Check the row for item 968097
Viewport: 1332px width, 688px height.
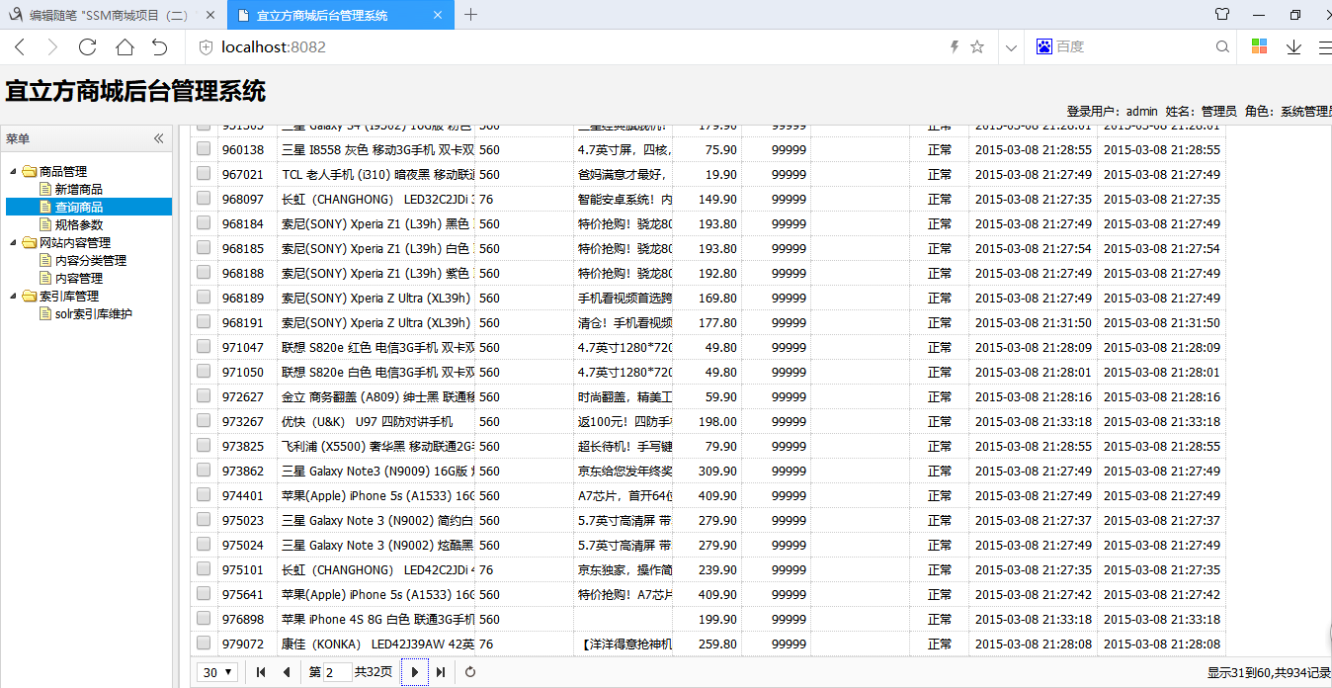tap(204, 198)
